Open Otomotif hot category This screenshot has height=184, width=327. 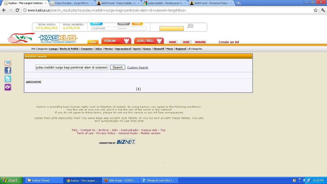coord(159,49)
